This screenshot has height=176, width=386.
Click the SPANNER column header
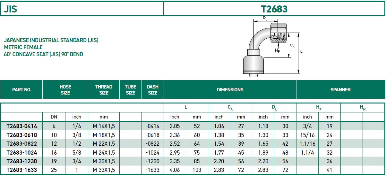[x=340, y=90]
